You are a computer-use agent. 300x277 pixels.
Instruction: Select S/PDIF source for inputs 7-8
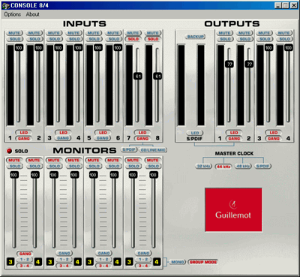(x=129, y=149)
